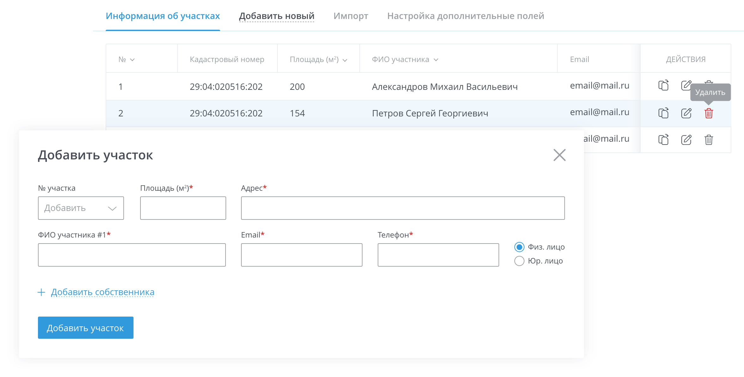The height and width of the screenshot is (377, 744).
Task: Click the trash icon in the third row
Action: pyautogui.click(x=709, y=139)
